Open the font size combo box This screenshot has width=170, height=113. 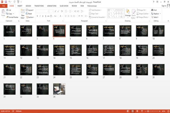pos(52,11)
